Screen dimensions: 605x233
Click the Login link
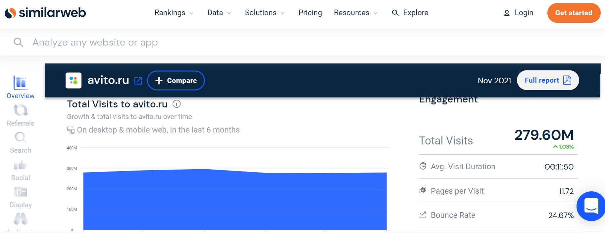(x=519, y=13)
